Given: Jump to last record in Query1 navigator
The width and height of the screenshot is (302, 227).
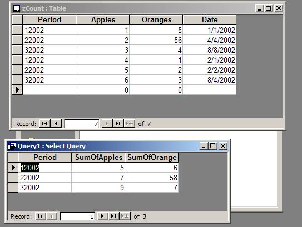Looking at the screenshot, I should coord(113,216).
